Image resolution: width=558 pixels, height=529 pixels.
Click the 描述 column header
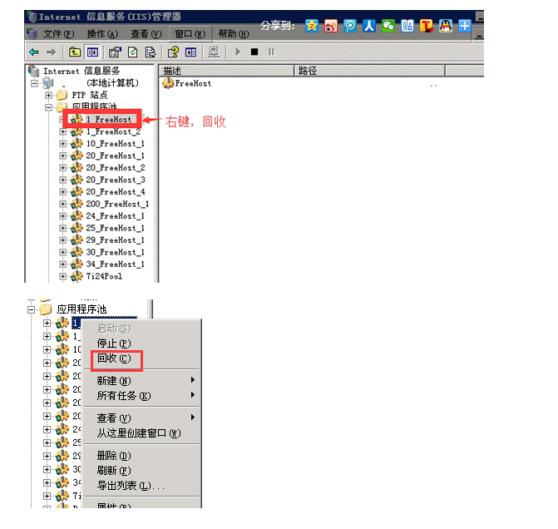(173, 71)
